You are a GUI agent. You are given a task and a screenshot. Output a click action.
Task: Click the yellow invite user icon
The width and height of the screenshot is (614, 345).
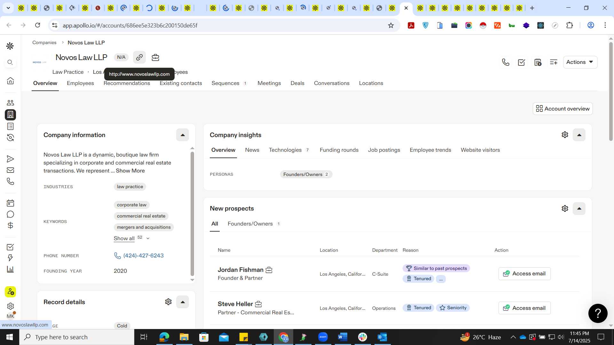pos(10,292)
